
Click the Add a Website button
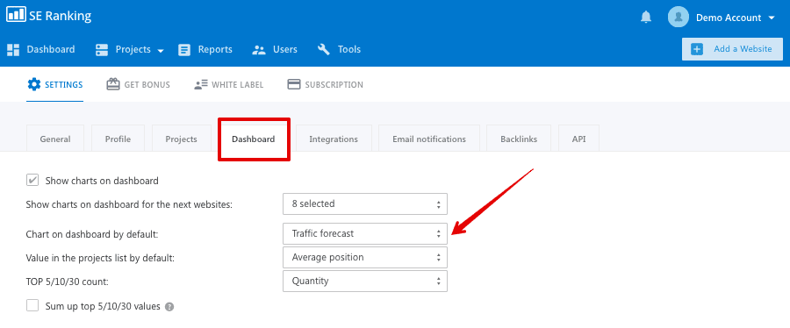click(x=732, y=49)
